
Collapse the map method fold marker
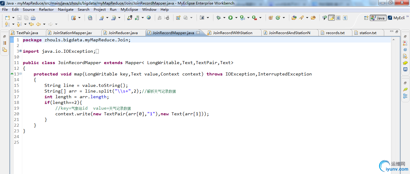(x=20, y=74)
